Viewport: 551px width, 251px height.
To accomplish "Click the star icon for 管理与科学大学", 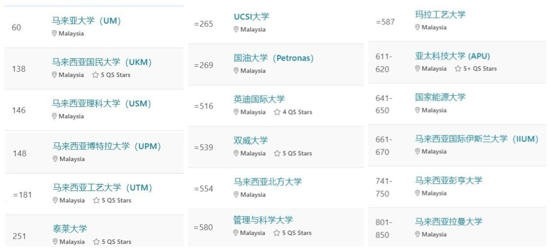I will click(x=277, y=233).
